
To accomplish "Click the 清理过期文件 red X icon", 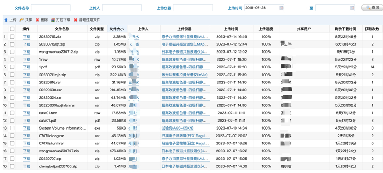I will 75,20.
